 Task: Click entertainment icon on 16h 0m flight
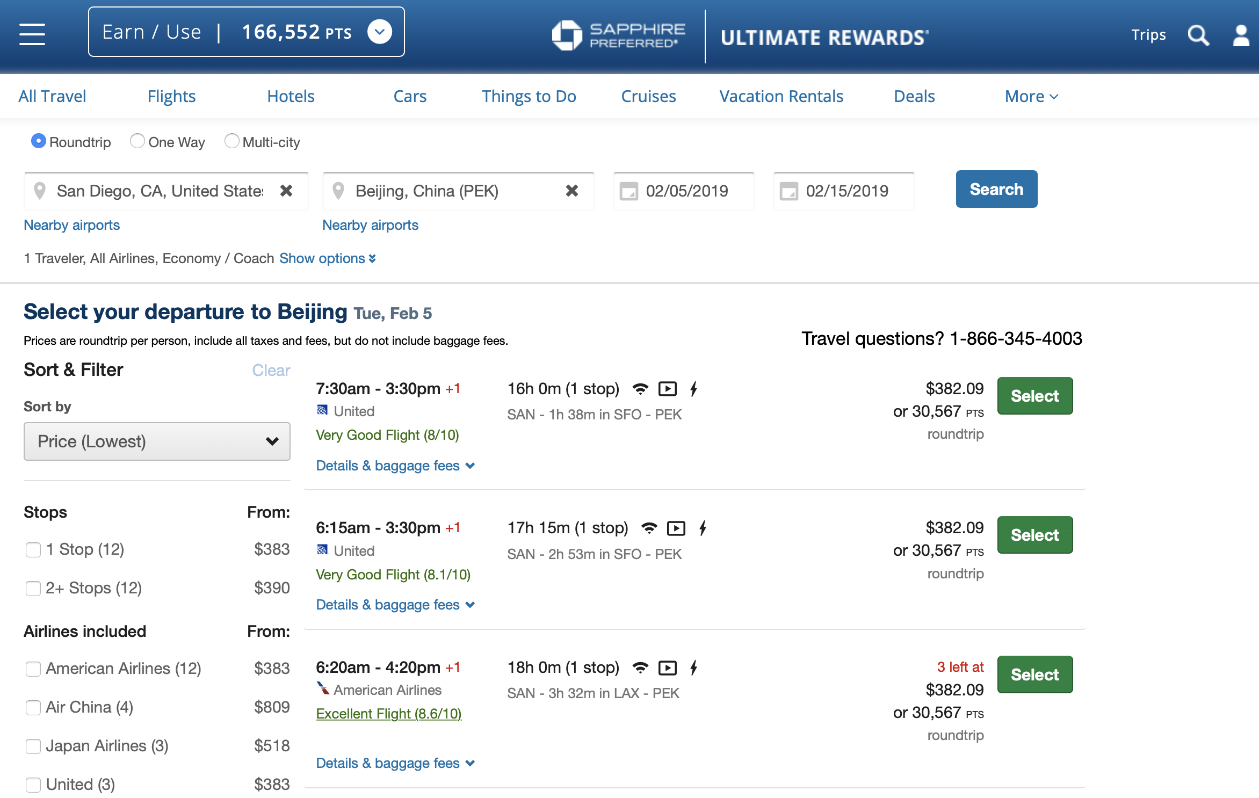click(668, 389)
